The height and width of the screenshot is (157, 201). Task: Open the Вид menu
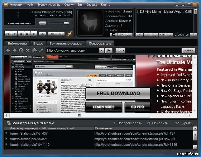click(x=80, y=5)
